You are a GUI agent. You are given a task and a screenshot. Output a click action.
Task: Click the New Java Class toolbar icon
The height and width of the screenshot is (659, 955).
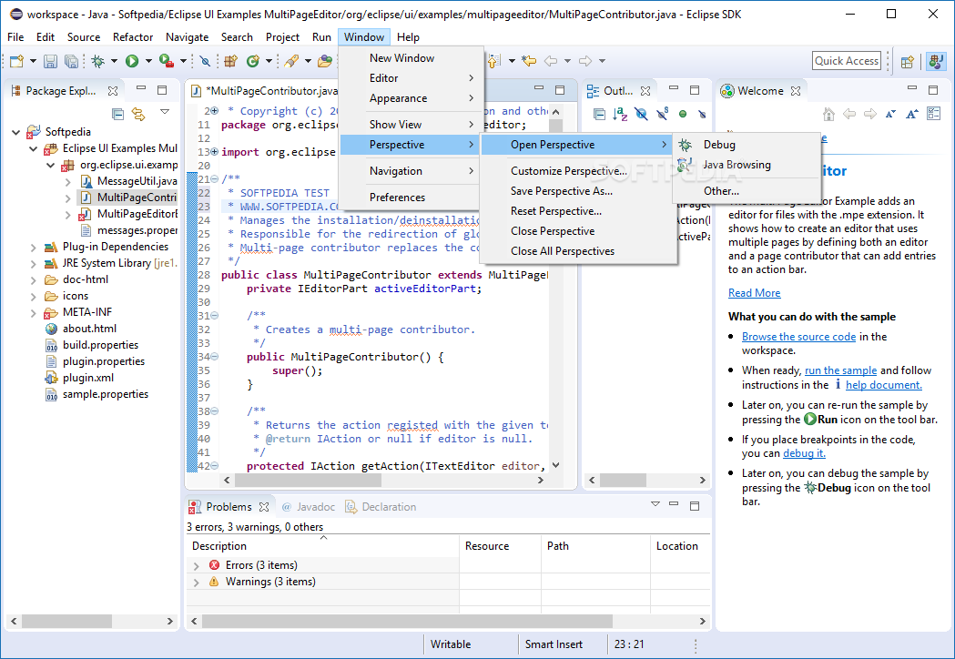pos(253,61)
